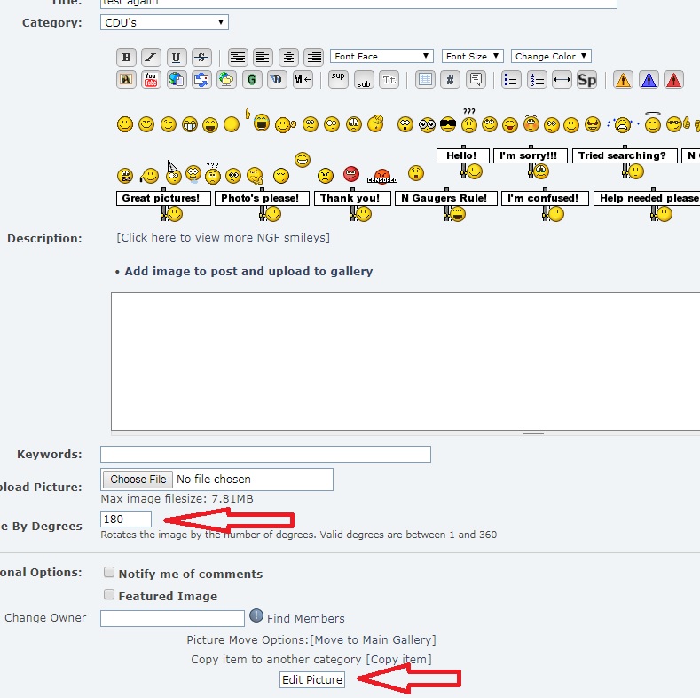Align text left

coord(263,57)
